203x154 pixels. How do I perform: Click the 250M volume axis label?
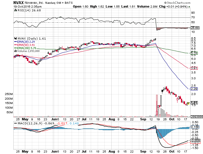click(9, 94)
